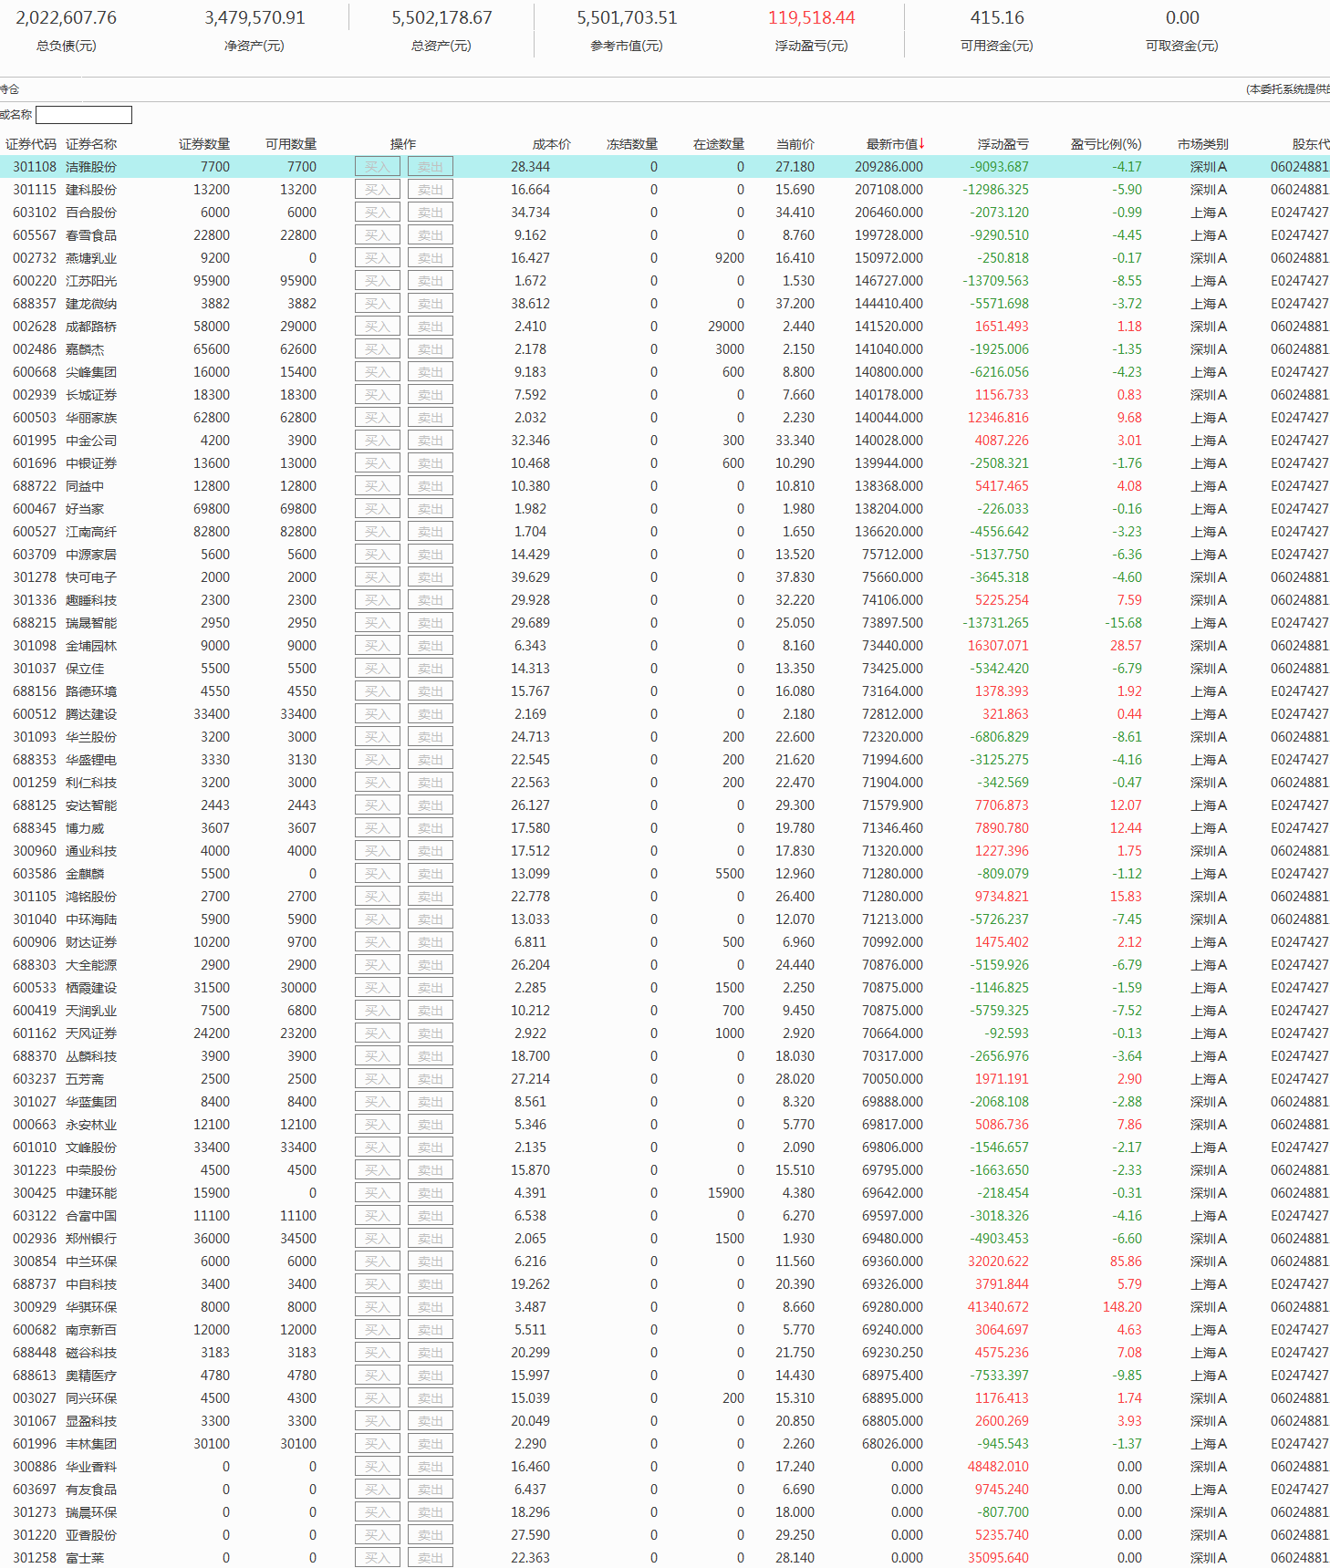Sell 金埔园林 using its 卖出 button

[x=431, y=646]
